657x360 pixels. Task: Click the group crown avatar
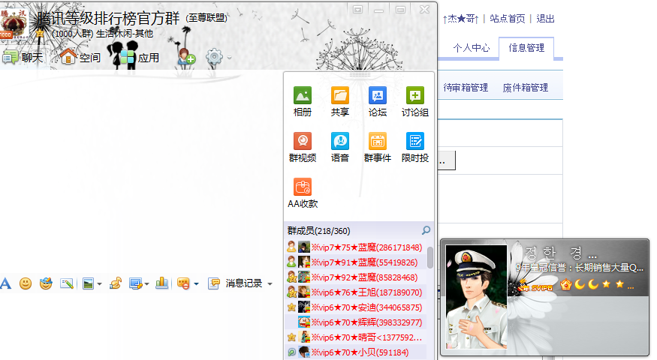point(14,24)
